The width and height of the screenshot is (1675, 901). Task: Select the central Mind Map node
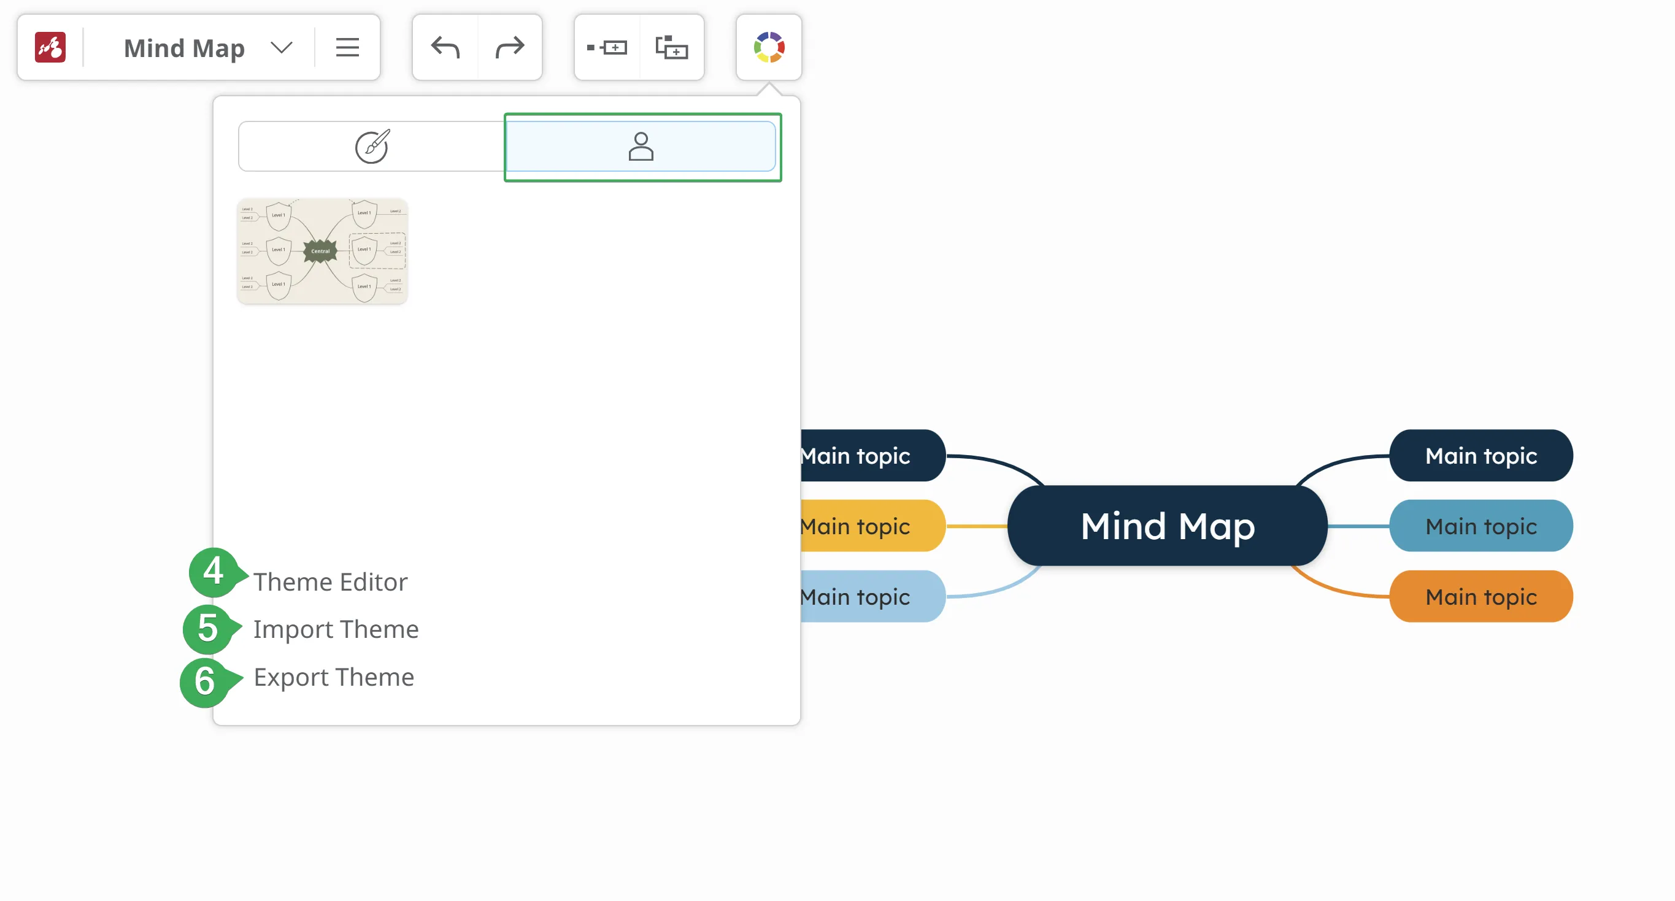[1167, 525]
